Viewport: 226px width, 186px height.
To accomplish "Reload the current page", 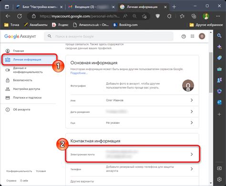I will point(20,16).
